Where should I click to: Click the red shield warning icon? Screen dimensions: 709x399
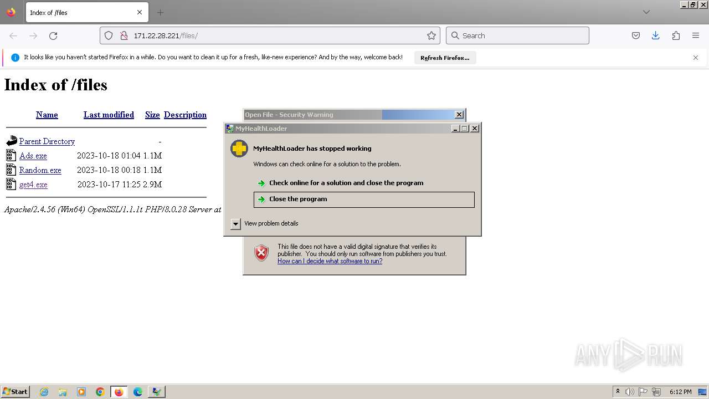tap(261, 253)
